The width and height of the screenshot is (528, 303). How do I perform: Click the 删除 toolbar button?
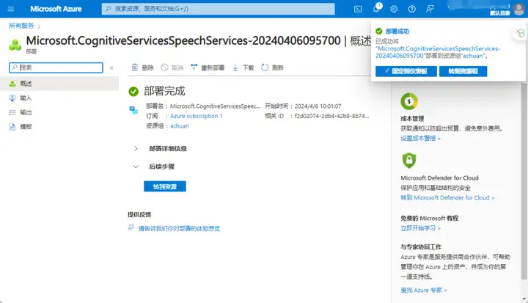tap(142, 67)
